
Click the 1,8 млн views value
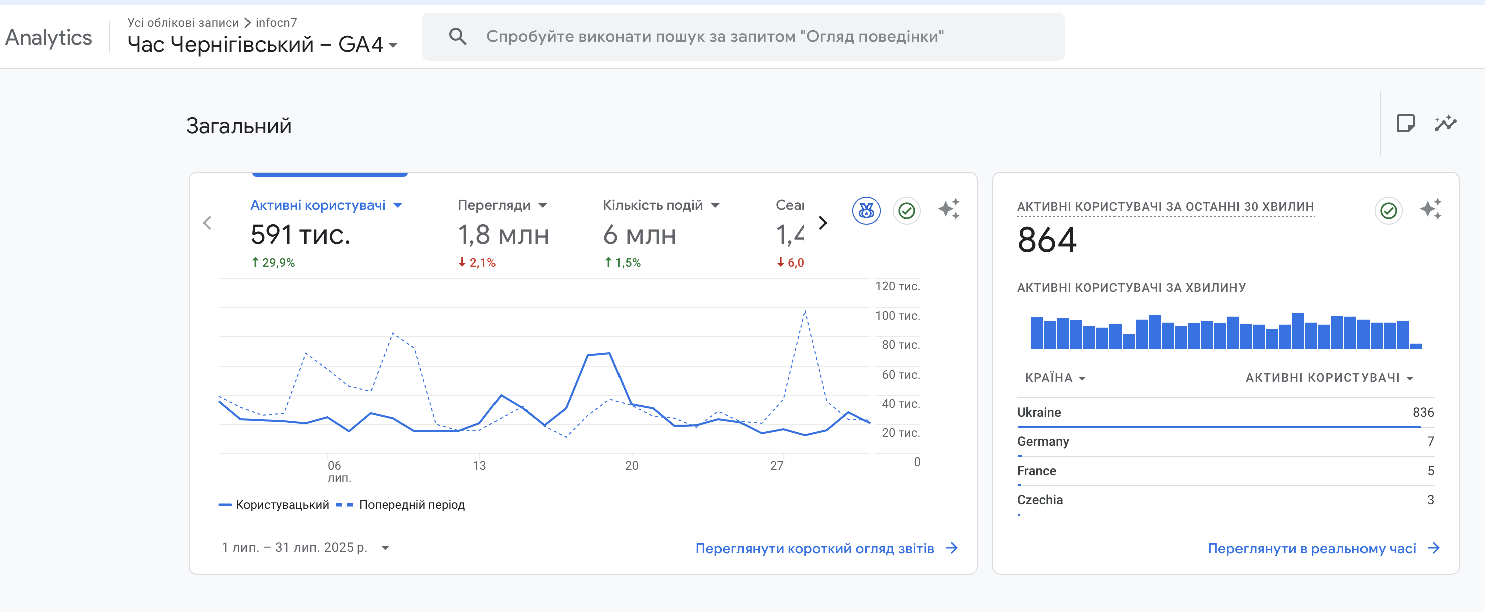503,235
